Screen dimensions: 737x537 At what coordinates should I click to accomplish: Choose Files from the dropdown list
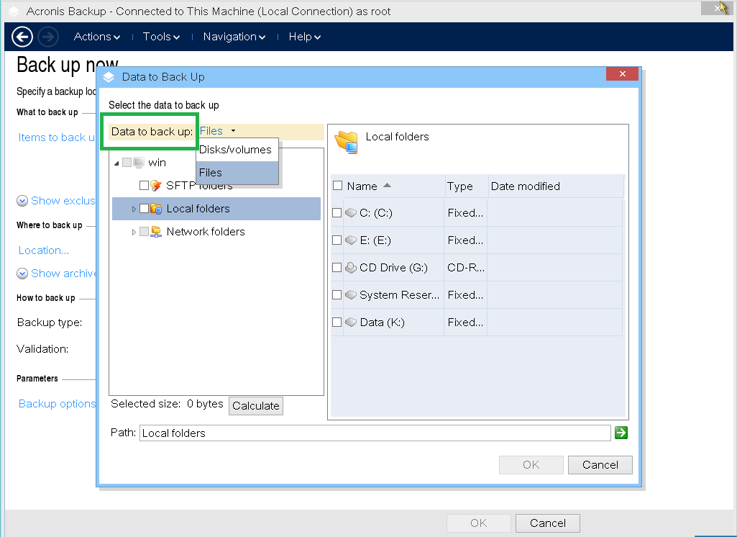[237, 173]
